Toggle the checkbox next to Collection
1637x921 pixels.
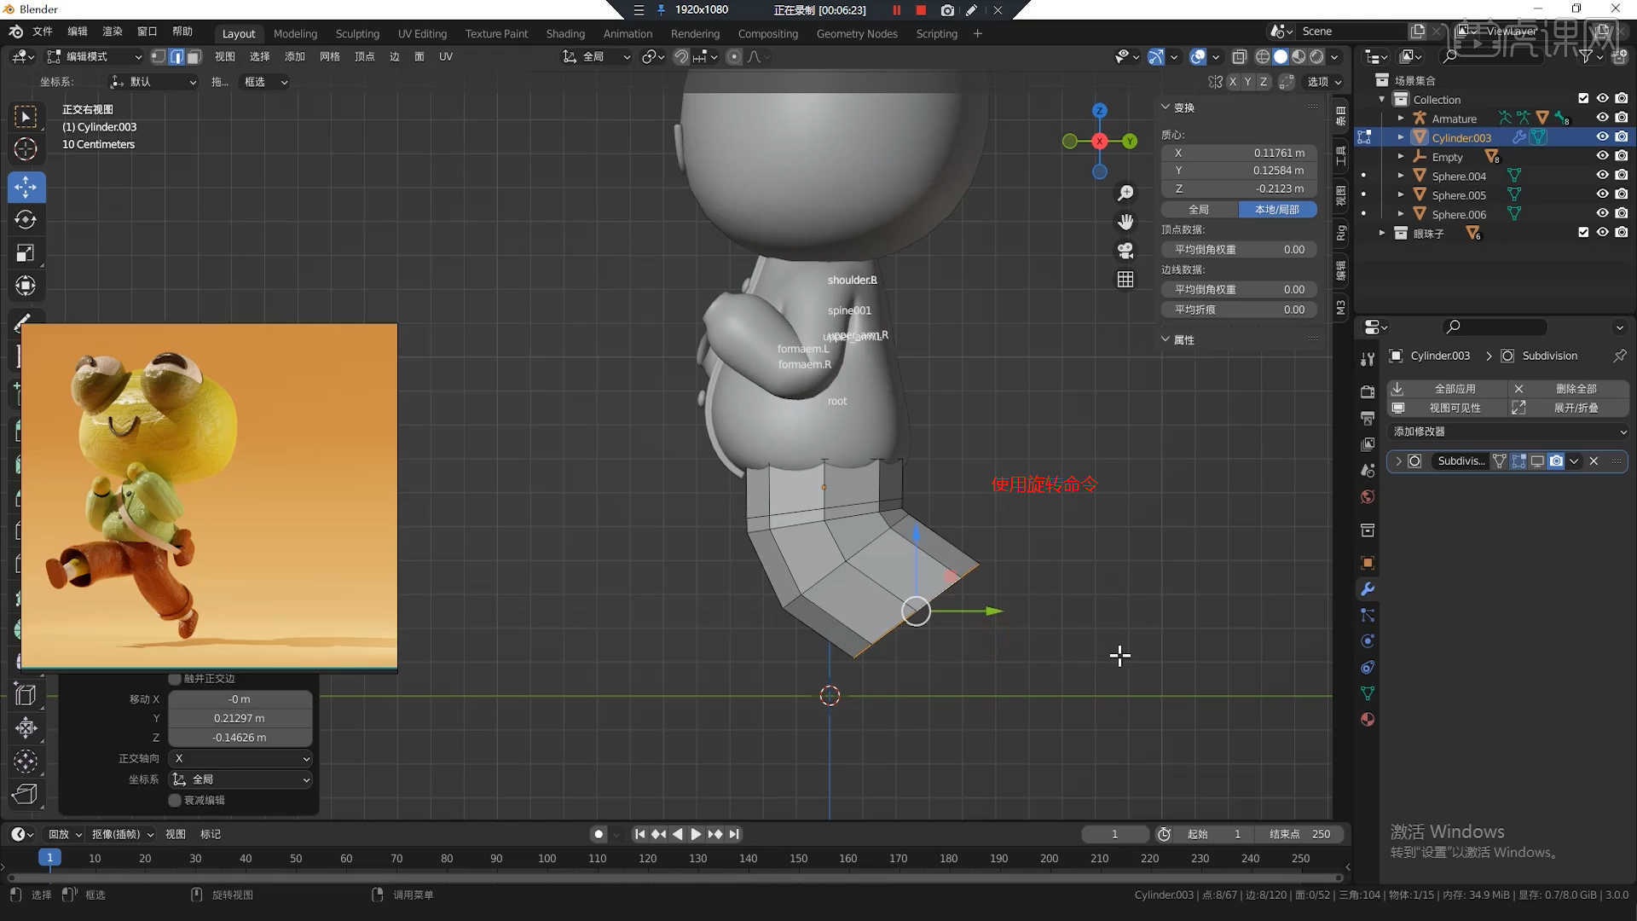pyautogui.click(x=1582, y=98)
